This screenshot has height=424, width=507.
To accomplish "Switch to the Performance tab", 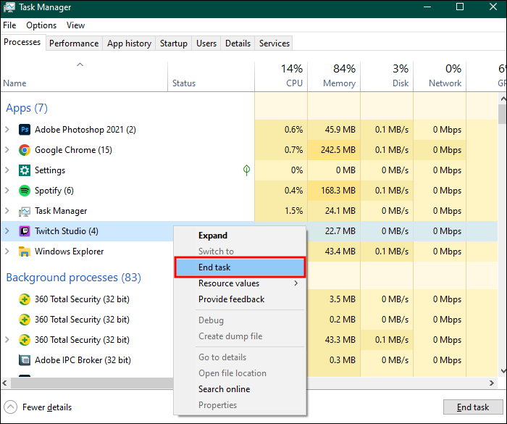I will (73, 43).
